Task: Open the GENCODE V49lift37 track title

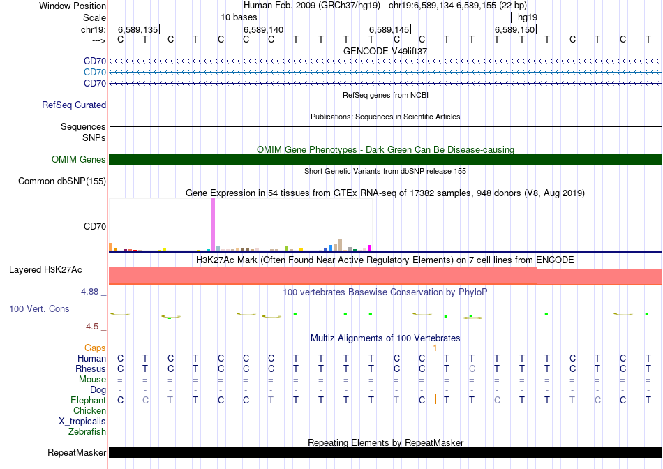Action: point(385,52)
